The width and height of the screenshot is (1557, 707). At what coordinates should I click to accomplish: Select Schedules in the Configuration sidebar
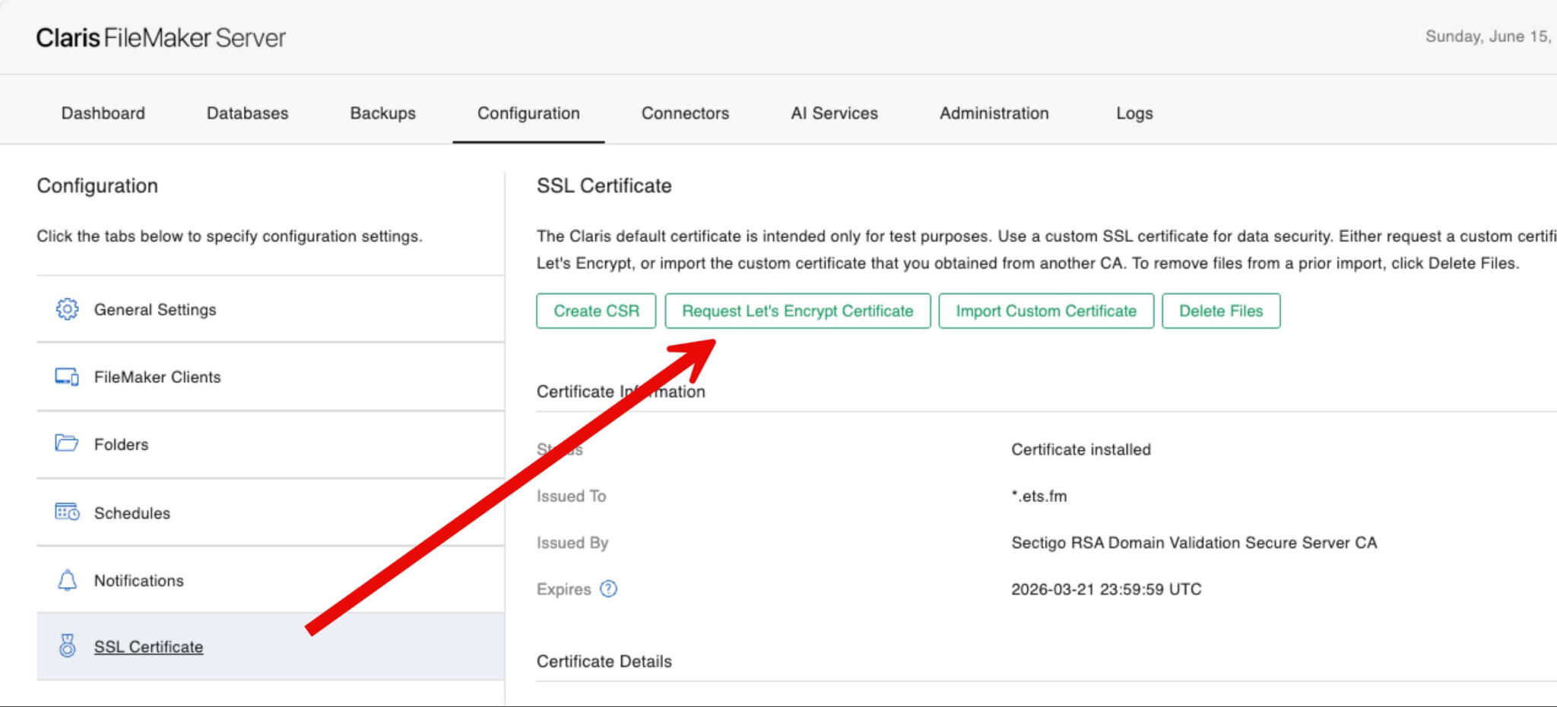click(132, 512)
